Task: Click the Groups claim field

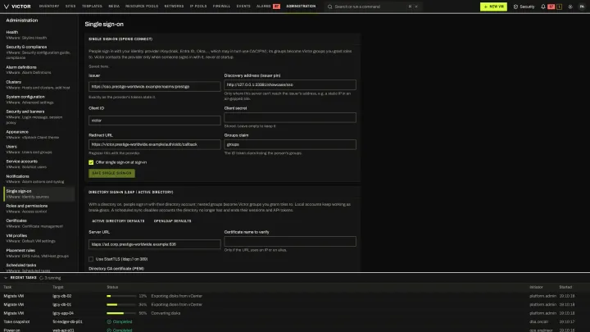Action: click(290, 144)
